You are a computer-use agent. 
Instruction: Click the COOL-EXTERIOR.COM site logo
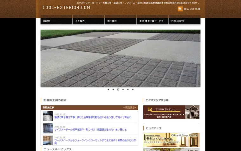pyautogui.click(x=66, y=7)
